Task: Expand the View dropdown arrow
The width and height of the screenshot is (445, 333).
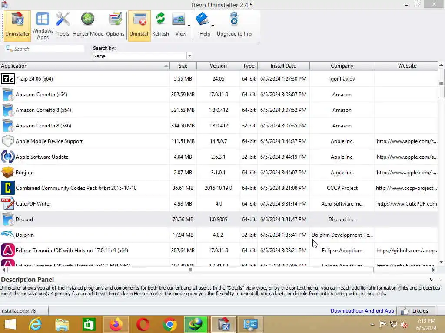Action: [189, 26]
